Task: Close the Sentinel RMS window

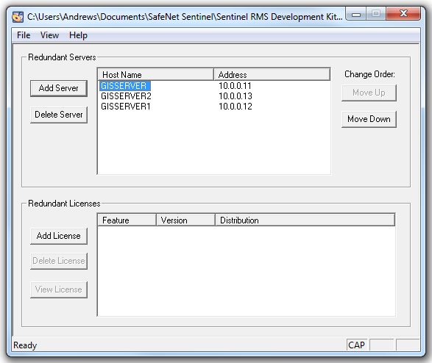Action: pyautogui.click(x=403, y=13)
